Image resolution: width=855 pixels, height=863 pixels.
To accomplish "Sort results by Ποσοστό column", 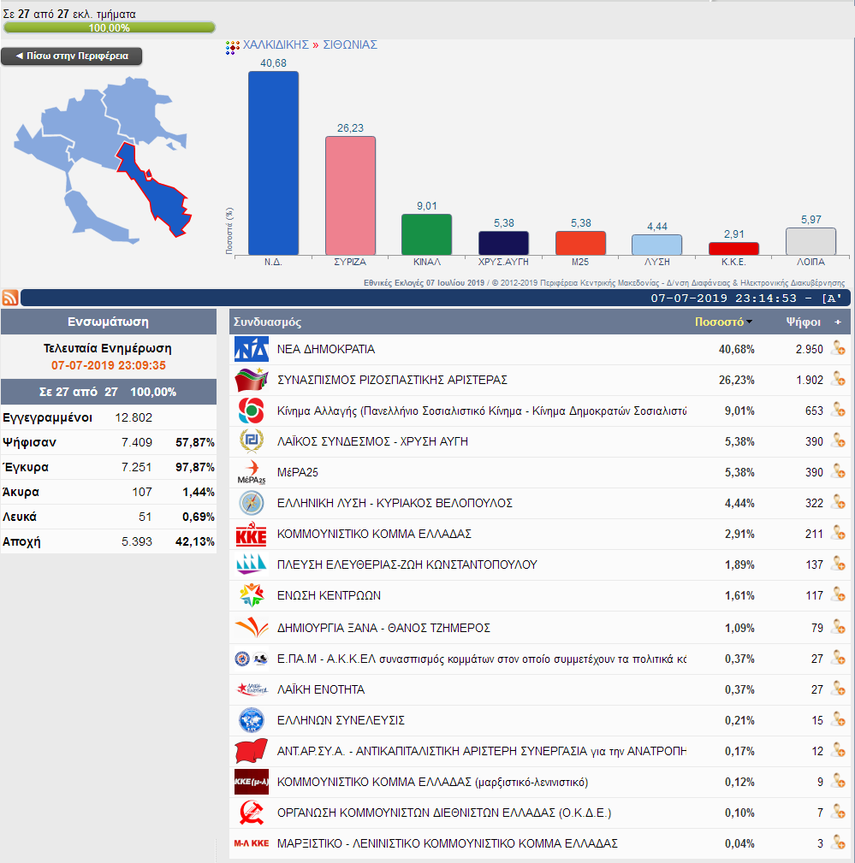I will click(x=723, y=322).
